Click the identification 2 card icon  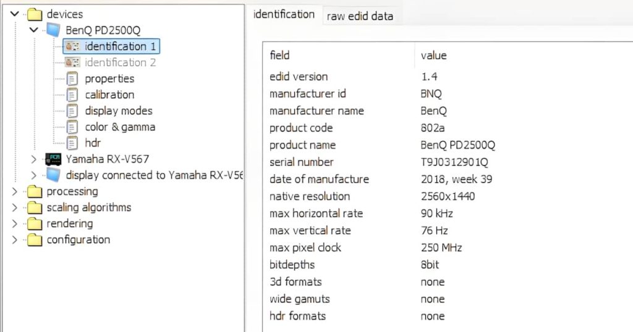73,62
